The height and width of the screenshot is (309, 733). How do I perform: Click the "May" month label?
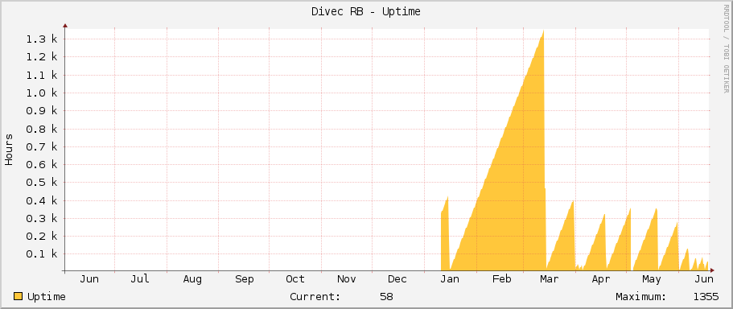pos(652,279)
